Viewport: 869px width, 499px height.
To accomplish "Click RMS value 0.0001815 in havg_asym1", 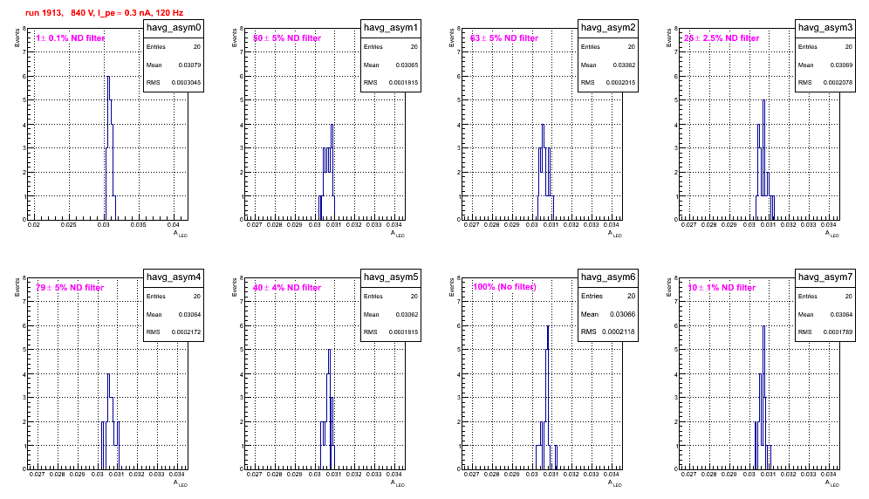I will [x=403, y=83].
